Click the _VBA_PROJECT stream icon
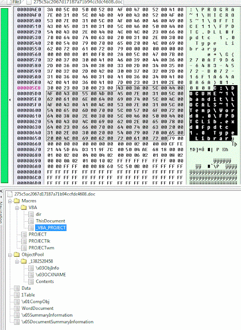This screenshot has width=241, height=330. coord(31,228)
